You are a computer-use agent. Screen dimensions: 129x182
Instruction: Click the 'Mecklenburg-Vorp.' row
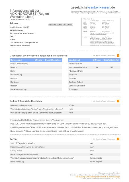[36, 90]
